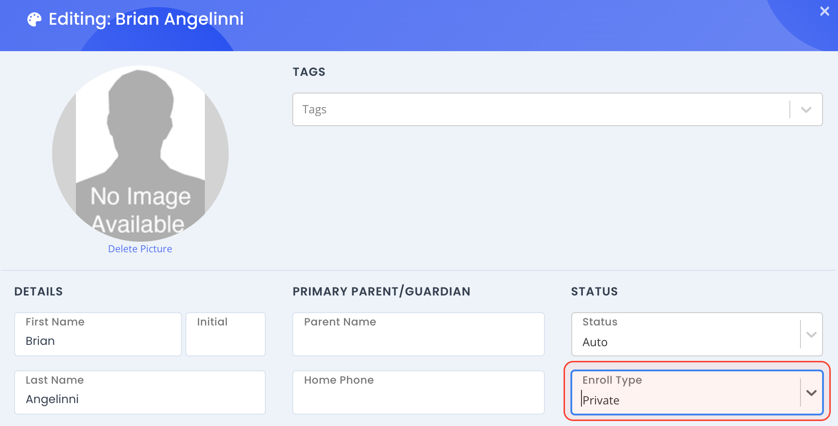Click the No Image Available profile picture

click(140, 153)
